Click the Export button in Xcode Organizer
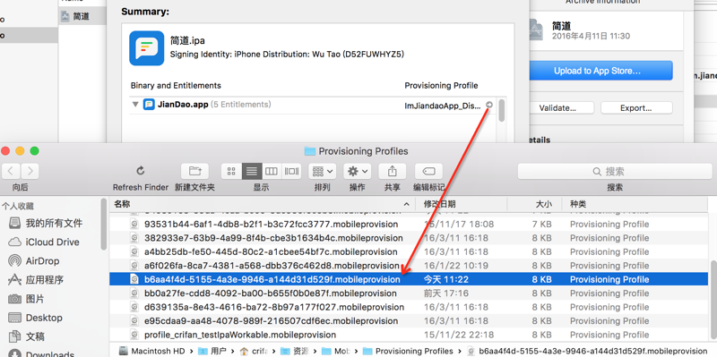Viewport: 717px width, 357px height. click(x=636, y=108)
